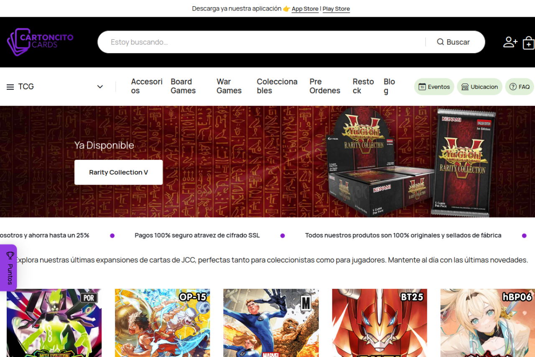Open the Pre Ordenes menu
The height and width of the screenshot is (357, 535).
tap(325, 86)
